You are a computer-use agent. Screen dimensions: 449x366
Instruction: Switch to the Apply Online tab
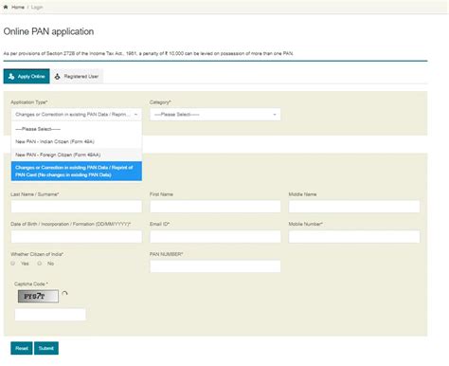click(27, 76)
